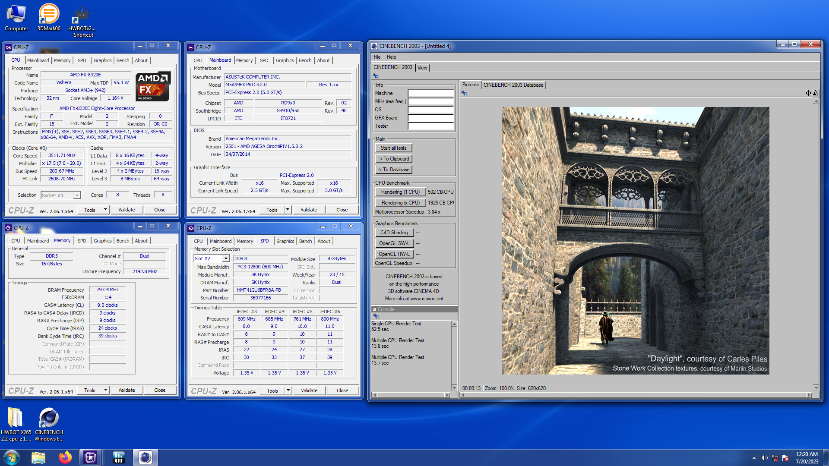Click the Console vertical scrollbar up arrow

(x=454, y=324)
